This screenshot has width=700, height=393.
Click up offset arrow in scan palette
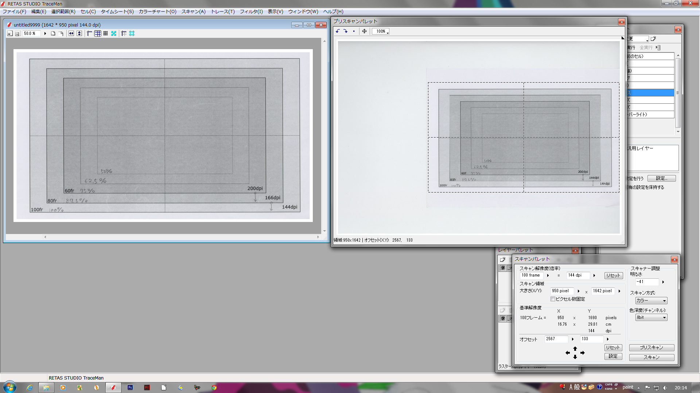[x=575, y=348]
